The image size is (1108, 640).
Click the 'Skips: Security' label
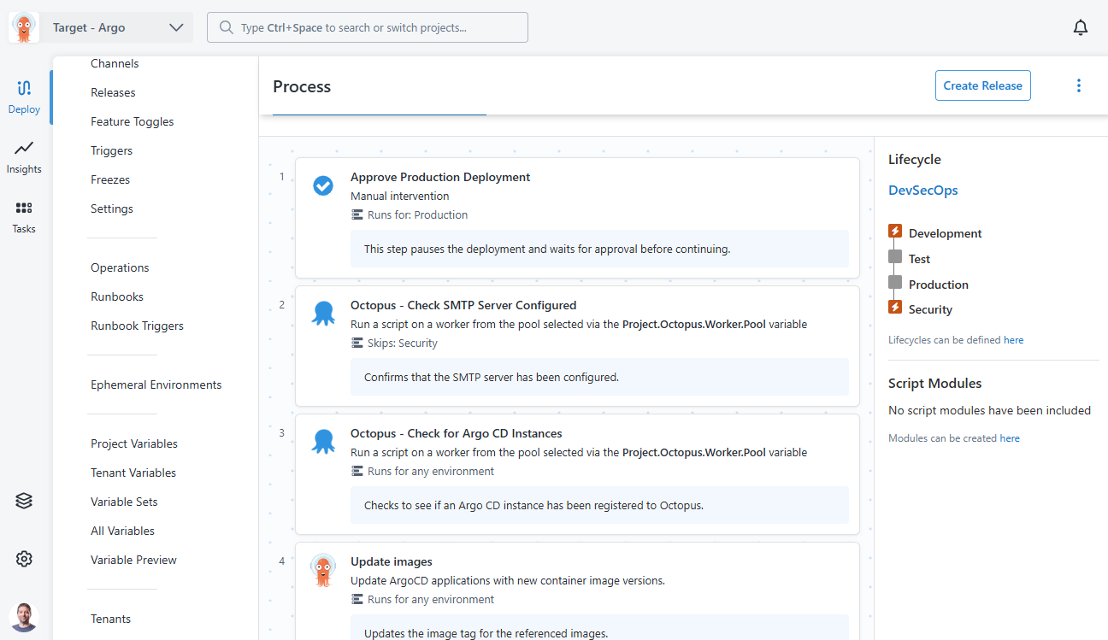(x=402, y=343)
